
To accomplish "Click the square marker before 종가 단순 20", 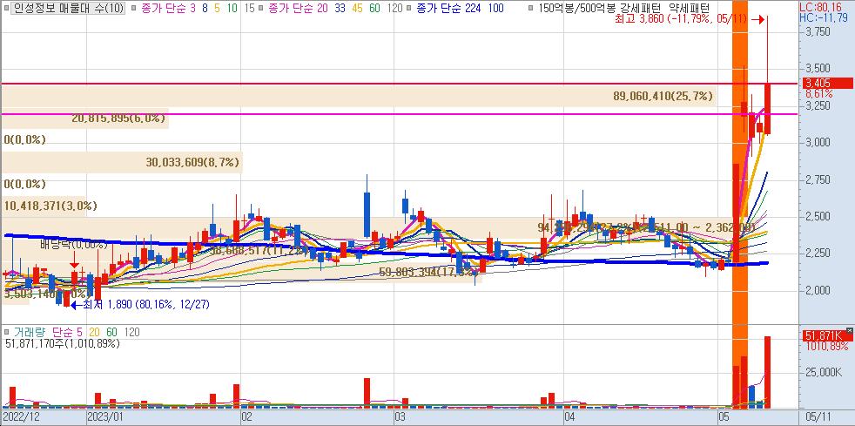I will click(262, 8).
